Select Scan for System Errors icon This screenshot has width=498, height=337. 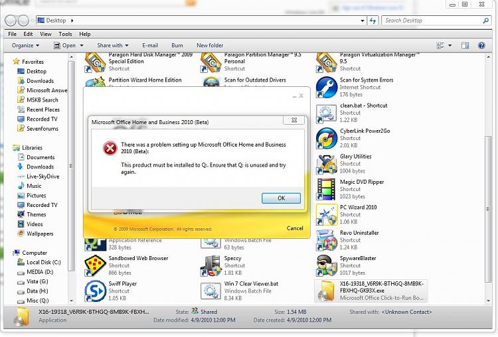(326, 88)
